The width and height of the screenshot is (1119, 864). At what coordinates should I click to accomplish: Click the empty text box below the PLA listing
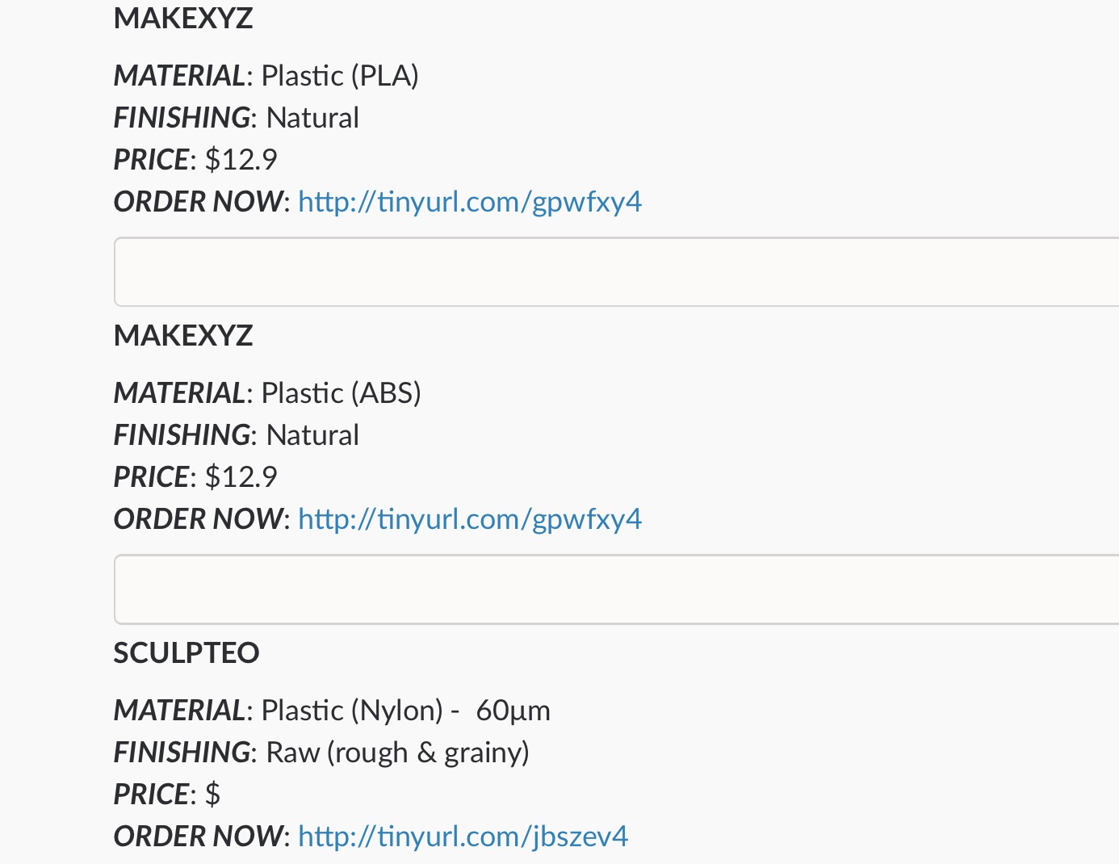(614, 272)
